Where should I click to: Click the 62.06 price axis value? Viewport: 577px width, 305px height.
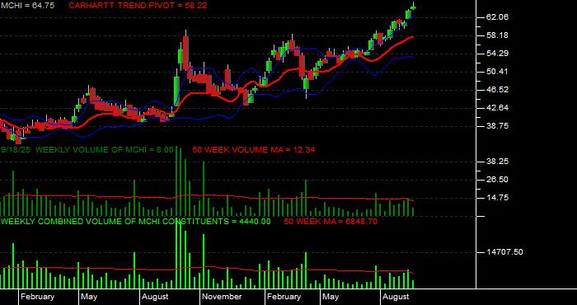tap(497, 17)
